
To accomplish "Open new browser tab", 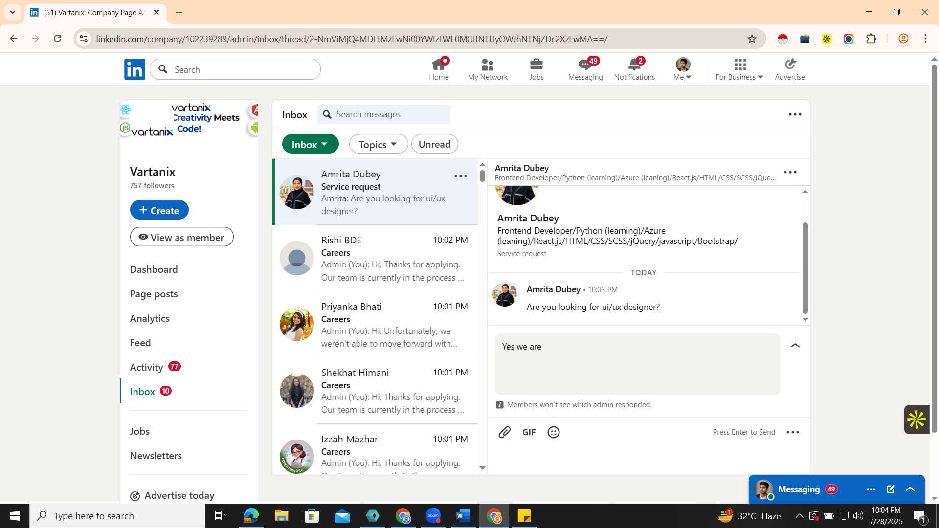I will tap(179, 12).
